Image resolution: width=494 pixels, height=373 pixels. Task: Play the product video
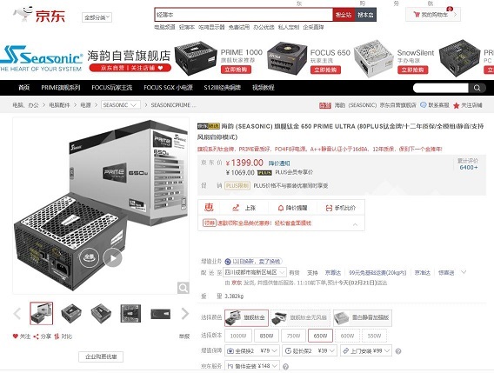(113, 258)
